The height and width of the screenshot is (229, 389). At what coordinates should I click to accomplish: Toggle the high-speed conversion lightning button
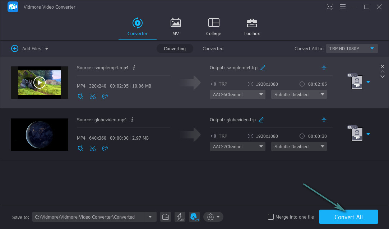tap(180, 217)
